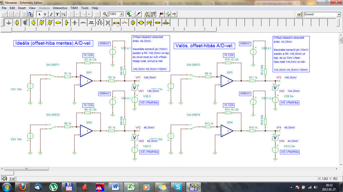The height and width of the screenshot is (192, 343).
Task: Insert a Capacitor component
Action: [x=75, y=22]
